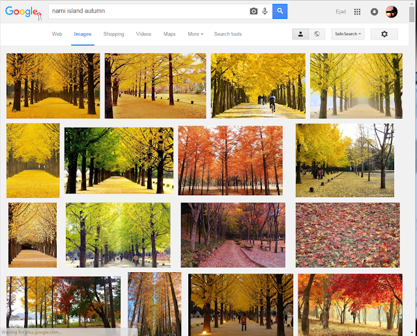Open the cyclist on yellow tree path image

258,86
